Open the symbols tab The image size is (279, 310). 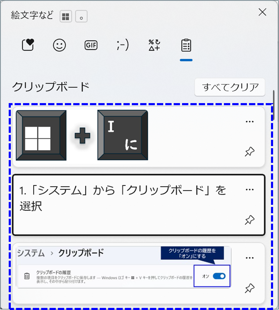coord(154,45)
